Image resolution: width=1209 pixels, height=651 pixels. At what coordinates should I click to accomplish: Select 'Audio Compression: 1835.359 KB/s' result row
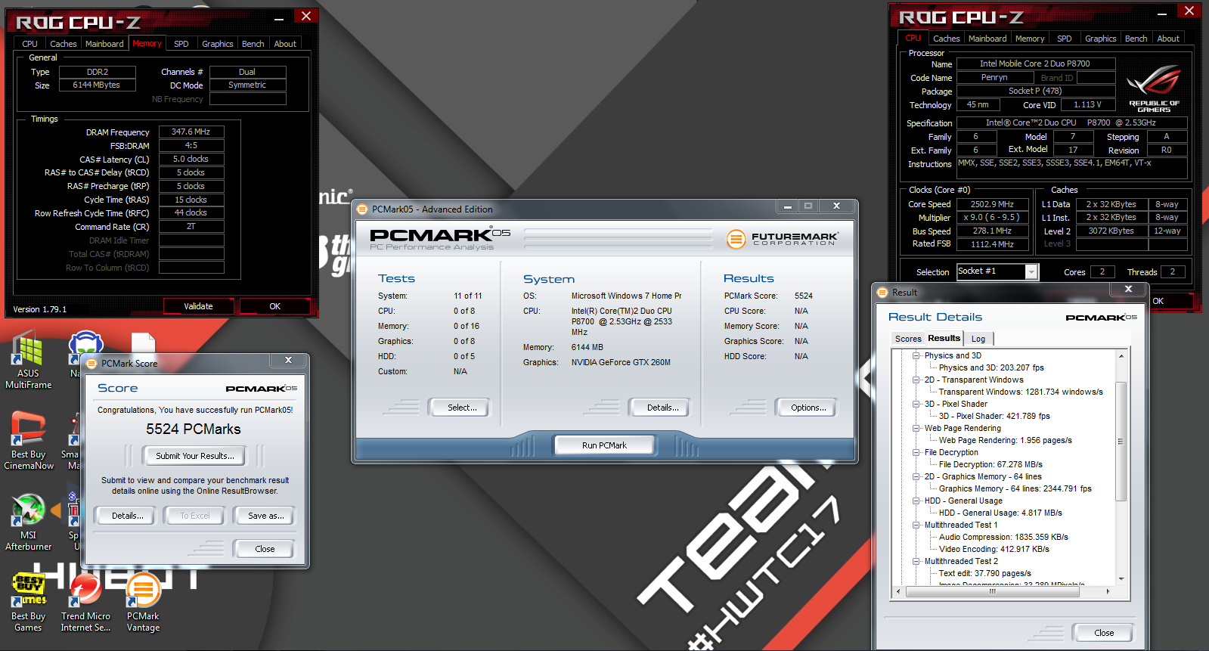click(x=1003, y=537)
